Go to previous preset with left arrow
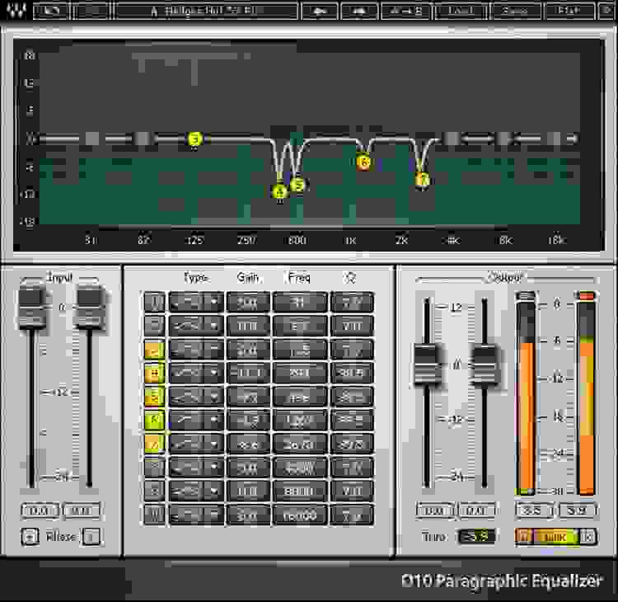This screenshot has width=618, height=602. [319, 11]
